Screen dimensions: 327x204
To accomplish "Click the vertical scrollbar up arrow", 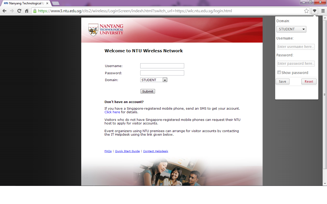I will click(325, 18).
